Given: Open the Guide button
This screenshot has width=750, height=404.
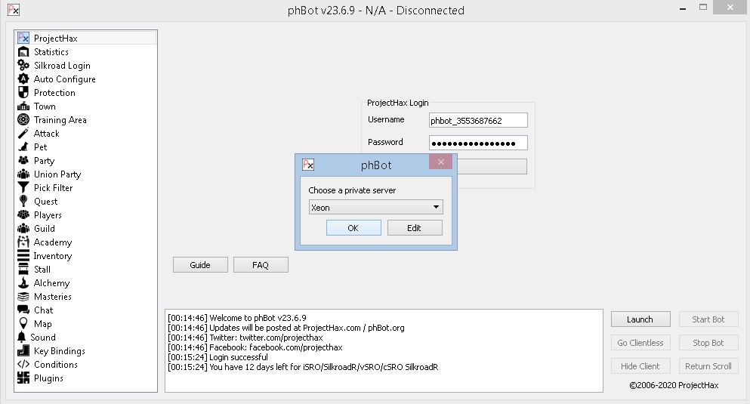Looking at the screenshot, I should [x=200, y=265].
